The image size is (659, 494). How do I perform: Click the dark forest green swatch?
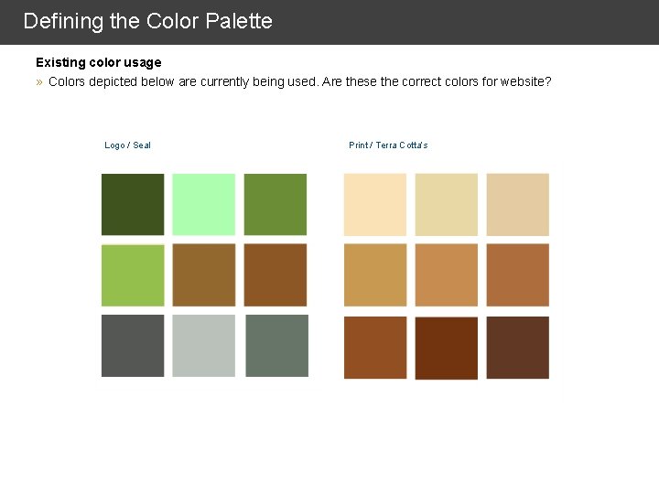pyautogui.click(x=133, y=204)
